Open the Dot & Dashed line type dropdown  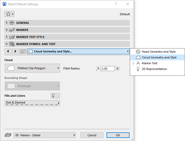(x=32, y=103)
